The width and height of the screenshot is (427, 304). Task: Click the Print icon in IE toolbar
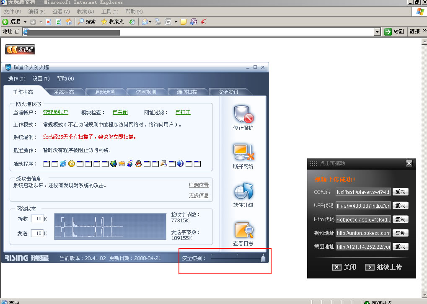tap(158, 22)
